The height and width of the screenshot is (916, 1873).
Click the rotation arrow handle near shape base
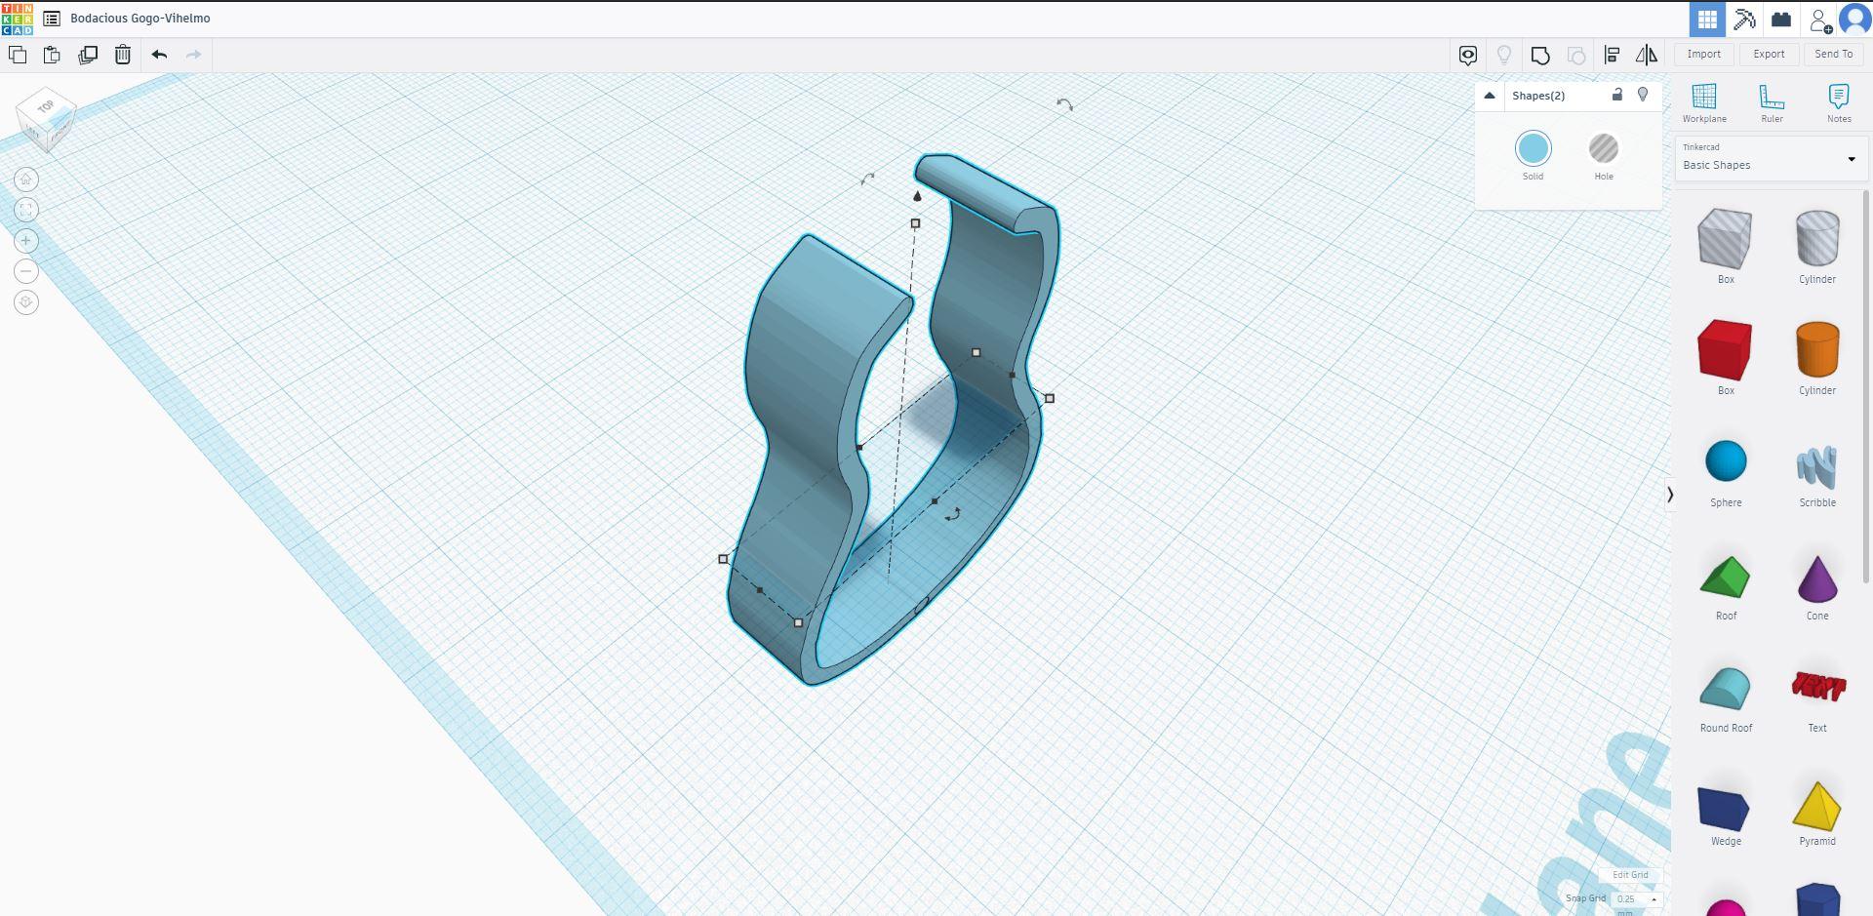(953, 514)
